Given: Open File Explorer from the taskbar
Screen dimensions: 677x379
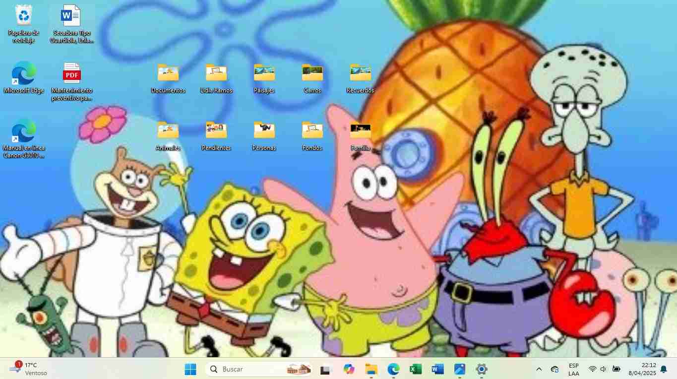Looking at the screenshot, I should click(371, 369).
